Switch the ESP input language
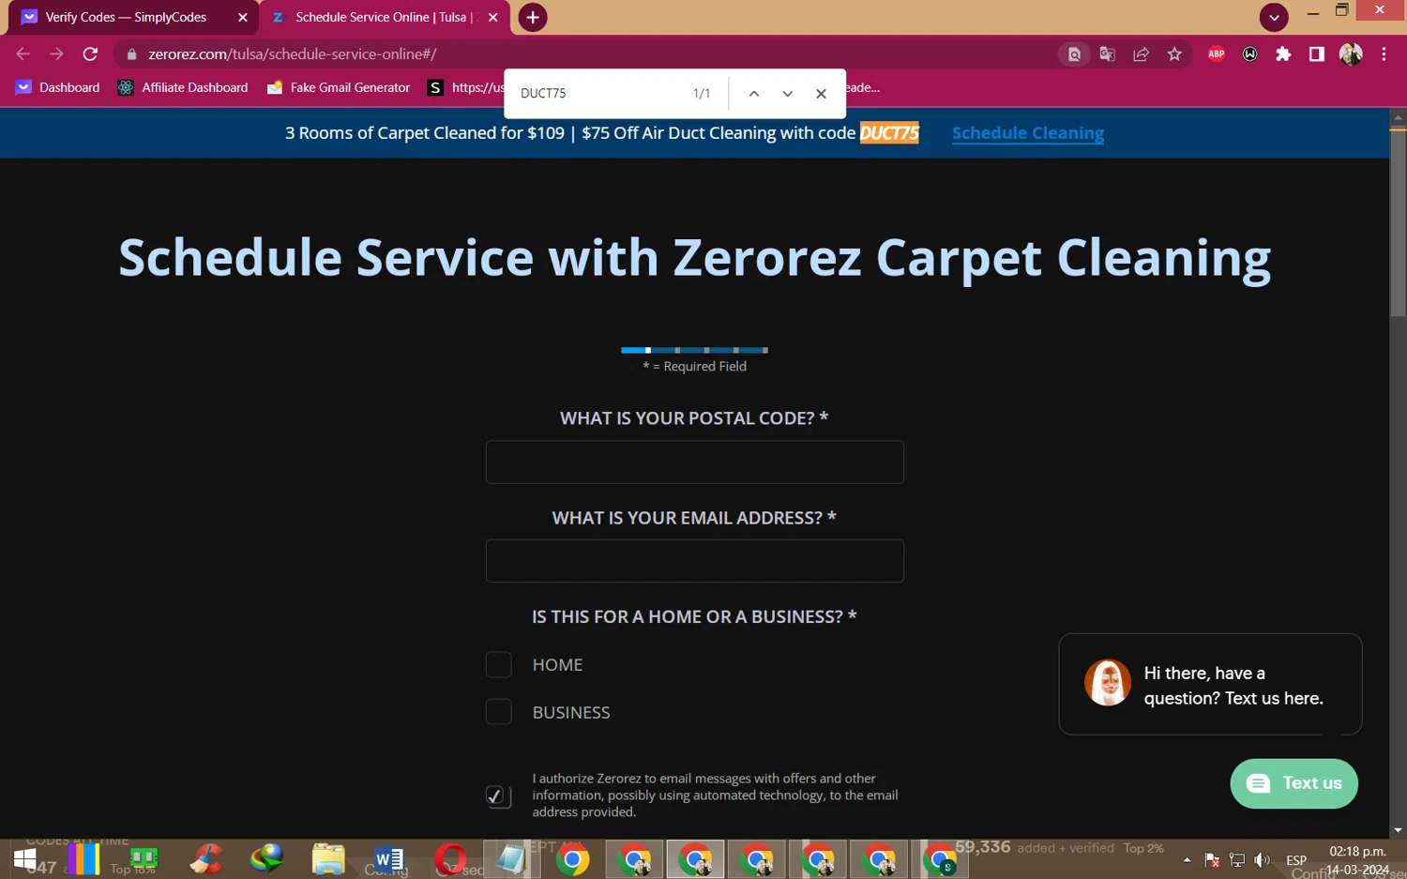The height and width of the screenshot is (879, 1407). tap(1296, 860)
